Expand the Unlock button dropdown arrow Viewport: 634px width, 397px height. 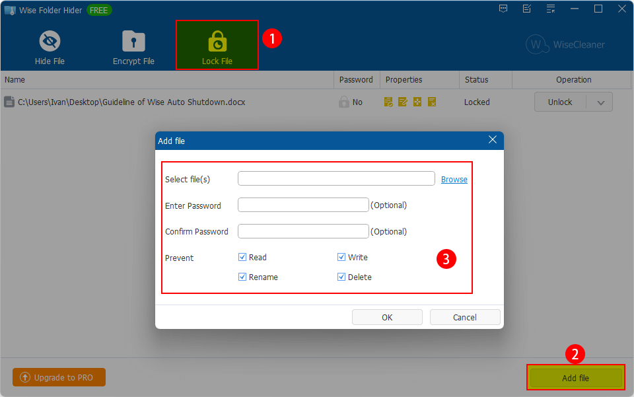click(600, 102)
